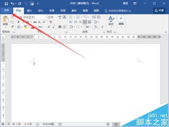Clear all formatting with eraser icon
The image size is (169, 127).
51,22
